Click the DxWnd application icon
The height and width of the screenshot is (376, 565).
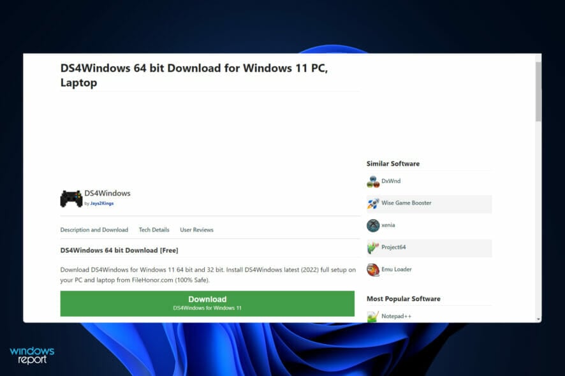pyautogui.click(x=372, y=182)
